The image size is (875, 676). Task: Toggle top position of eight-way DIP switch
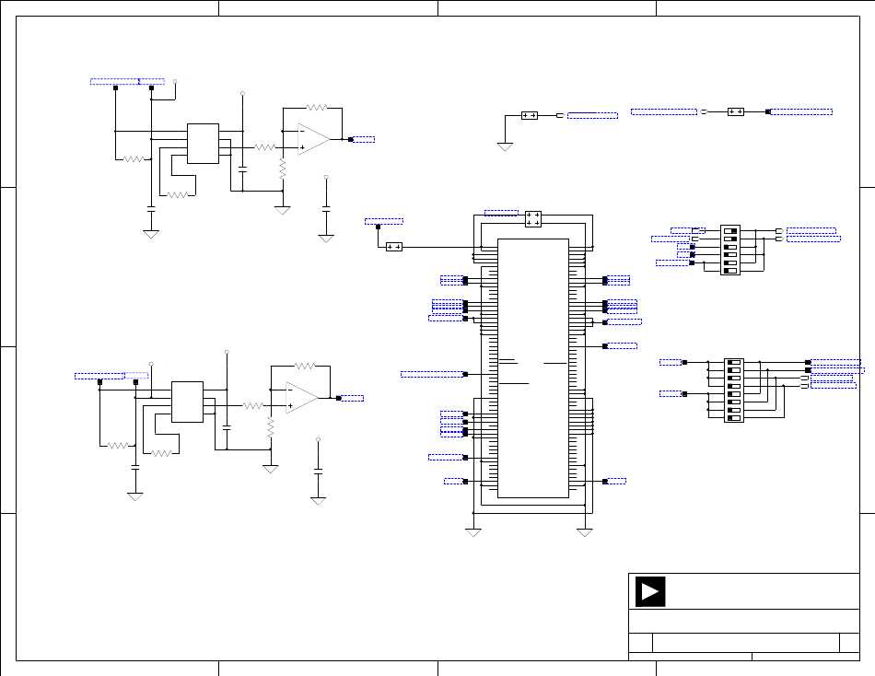pyautogui.click(x=734, y=362)
